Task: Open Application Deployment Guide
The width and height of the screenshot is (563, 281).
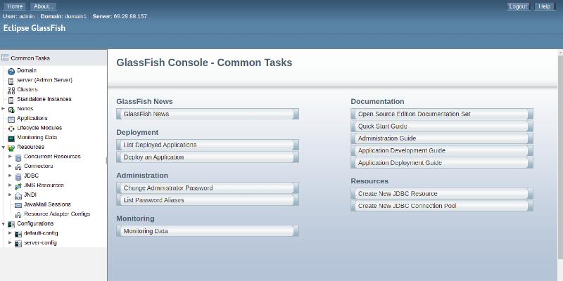Action: point(442,162)
